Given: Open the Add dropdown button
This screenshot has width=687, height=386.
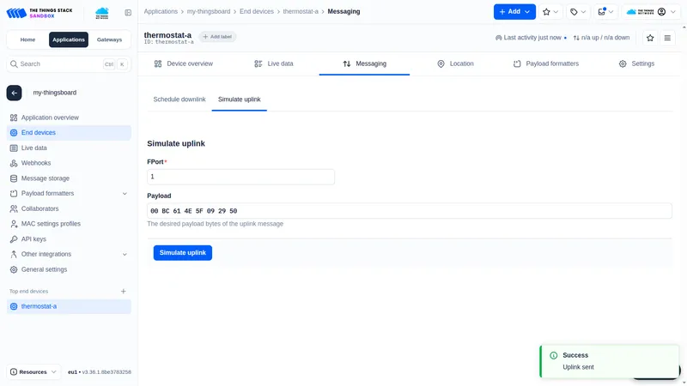Looking at the screenshot, I should tap(514, 12).
